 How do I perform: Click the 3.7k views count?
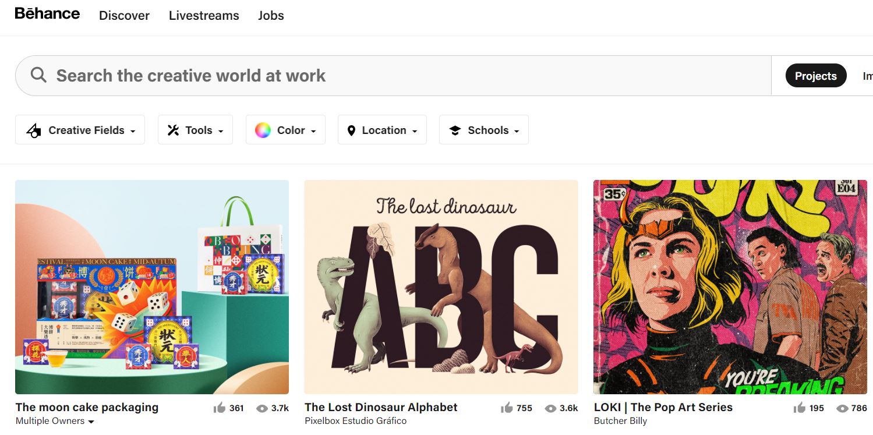point(280,408)
